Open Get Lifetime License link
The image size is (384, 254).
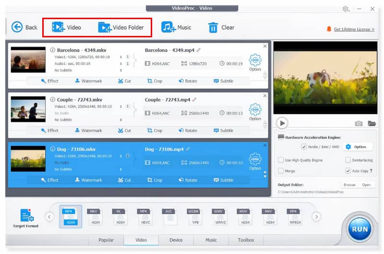pyautogui.click(x=354, y=29)
